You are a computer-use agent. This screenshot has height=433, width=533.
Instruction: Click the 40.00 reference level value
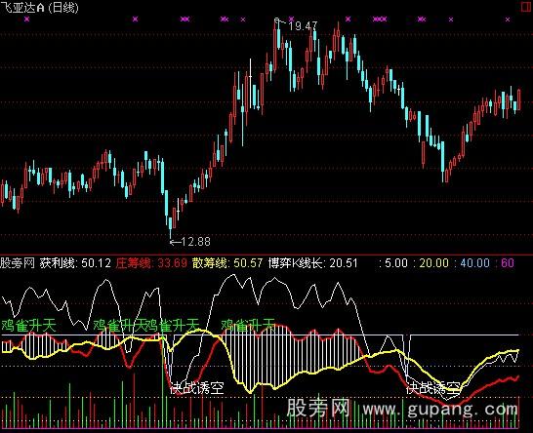click(x=474, y=263)
